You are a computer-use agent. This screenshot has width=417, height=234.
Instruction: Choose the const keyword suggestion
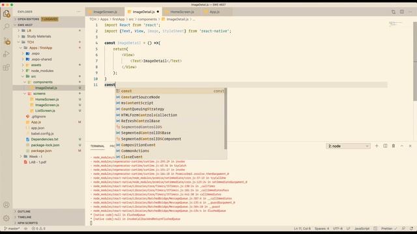170,91
